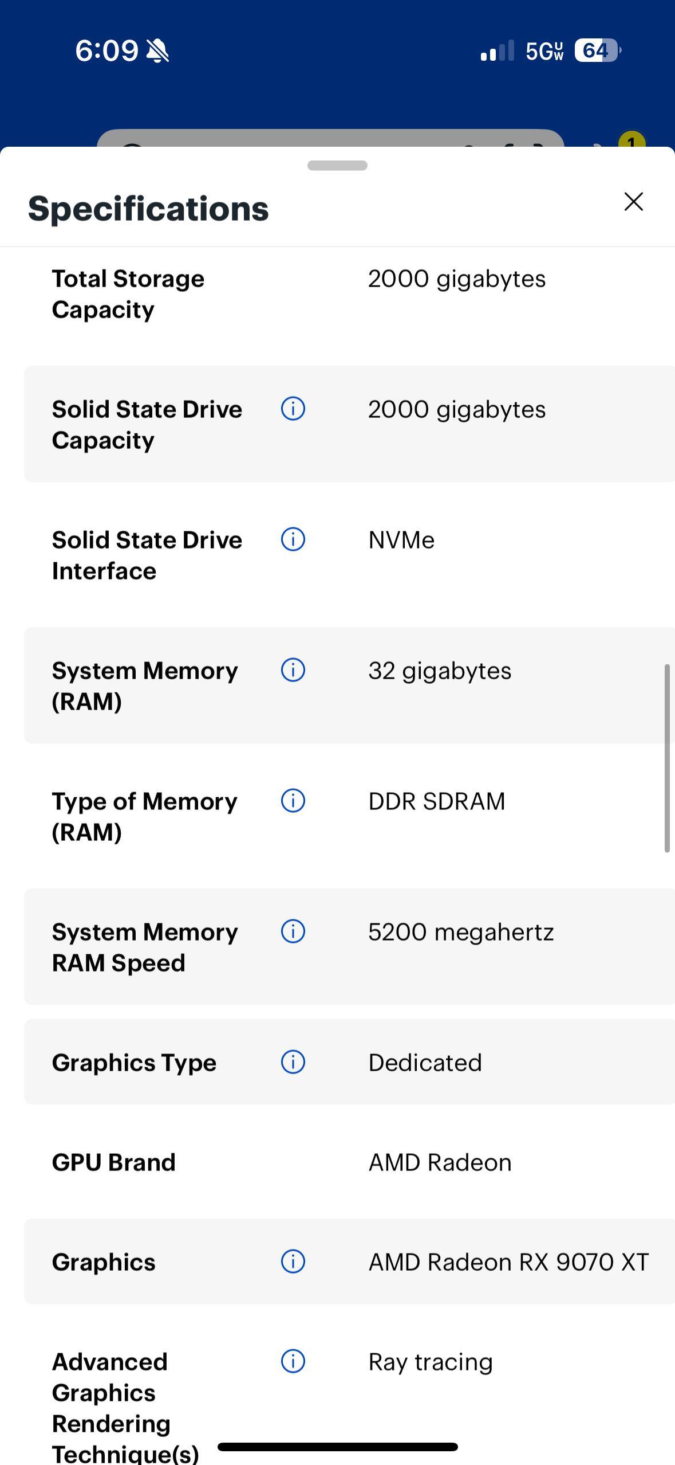Tap the Total Storage Capacity label
Image resolution: width=675 pixels, height=1465 pixels.
click(x=128, y=294)
